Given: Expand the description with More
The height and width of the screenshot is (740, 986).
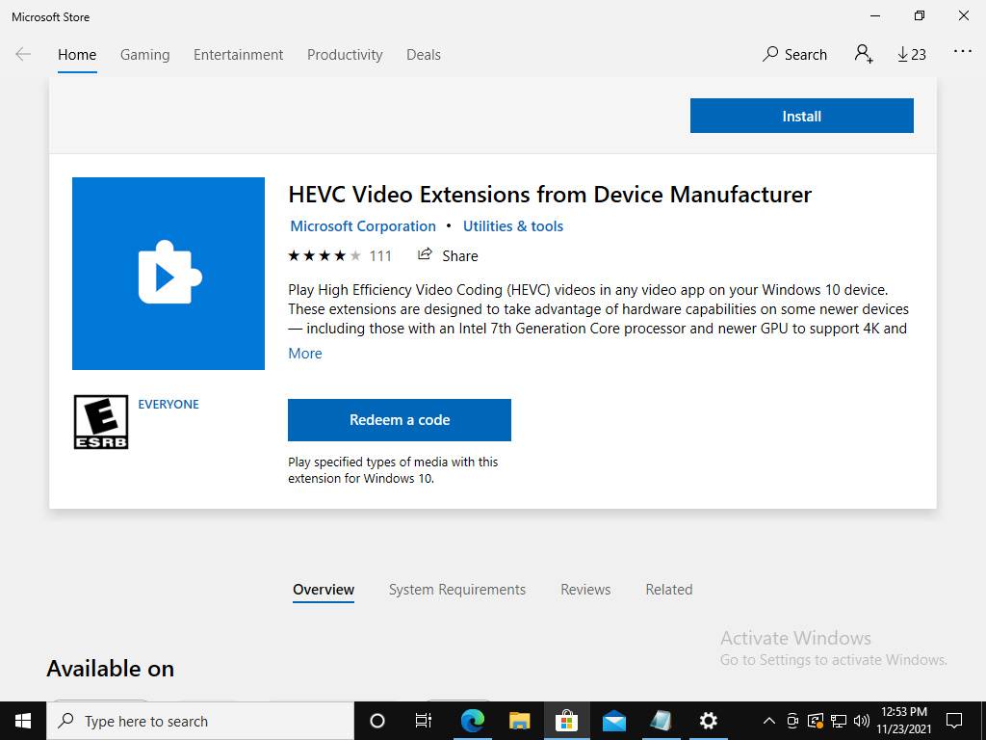Looking at the screenshot, I should point(305,354).
